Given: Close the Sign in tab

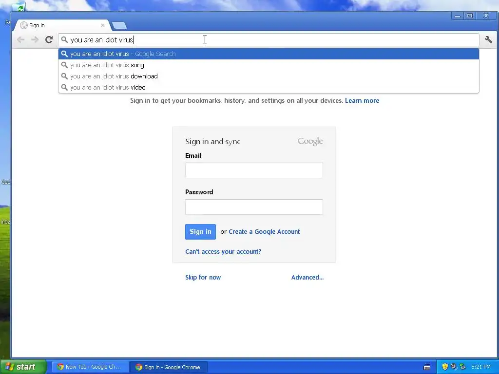Looking at the screenshot, I should click(102, 25).
